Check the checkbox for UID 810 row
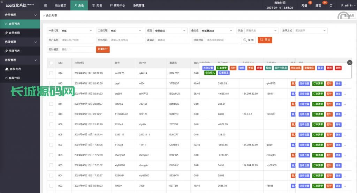Screen dimensions: 357x193 (51, 114)
